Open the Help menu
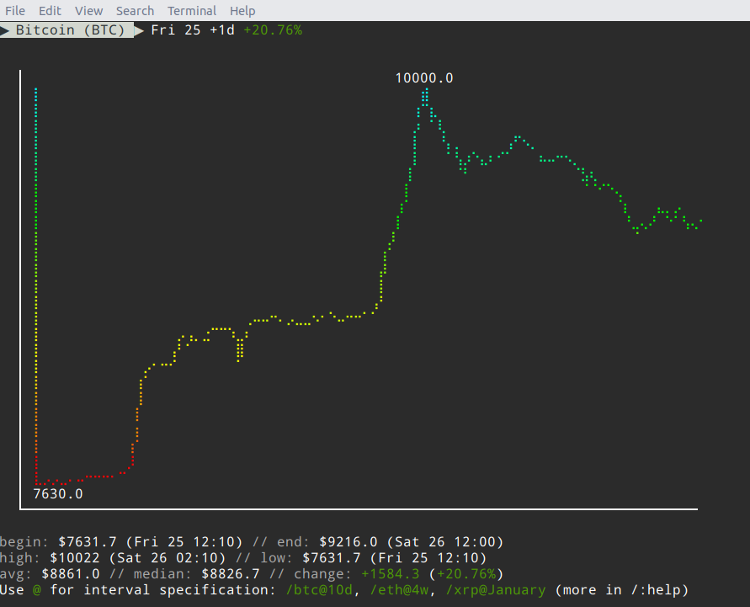750x607 pixels. coord(242,10)
